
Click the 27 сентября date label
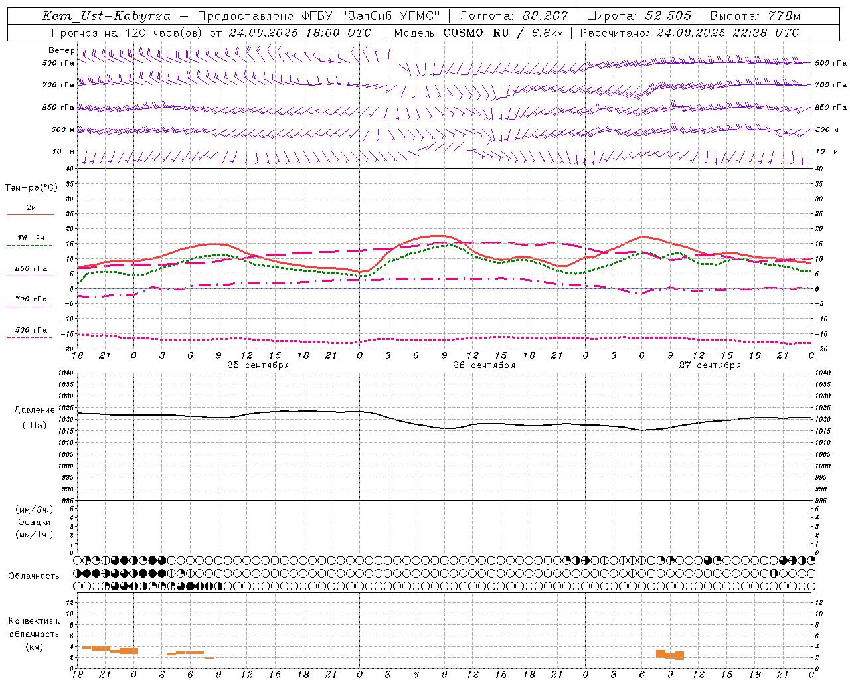point(710,365)
